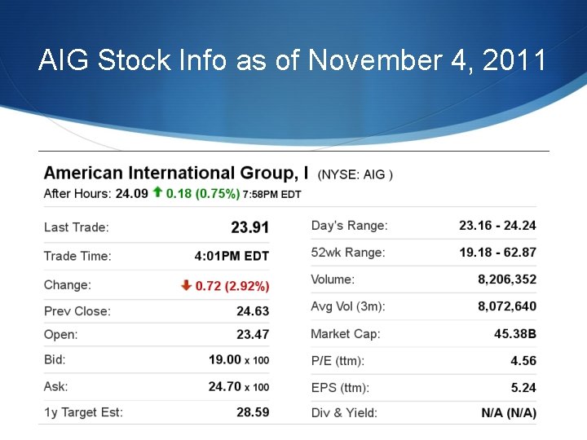This screenshot has width=587, height=440.
Task: Click the Div & Yield N/A value
Action: [509, 413]
